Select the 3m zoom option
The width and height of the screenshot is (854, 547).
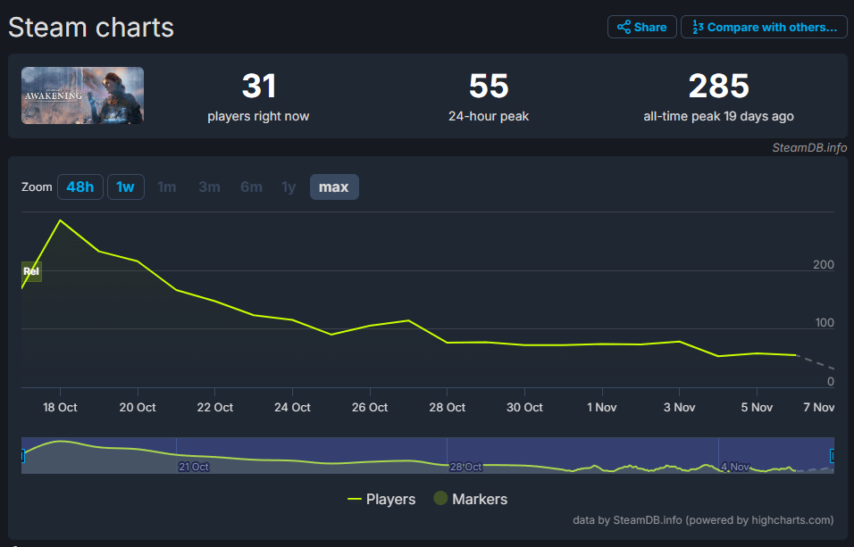(x=209, y=187)
